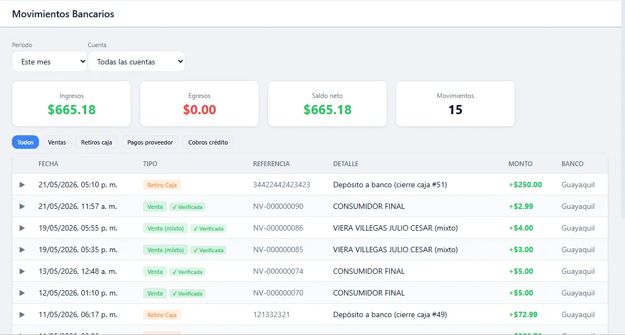
Task: Click the FECHA column header
Action: pyautogui.click(x=48, y=164)
